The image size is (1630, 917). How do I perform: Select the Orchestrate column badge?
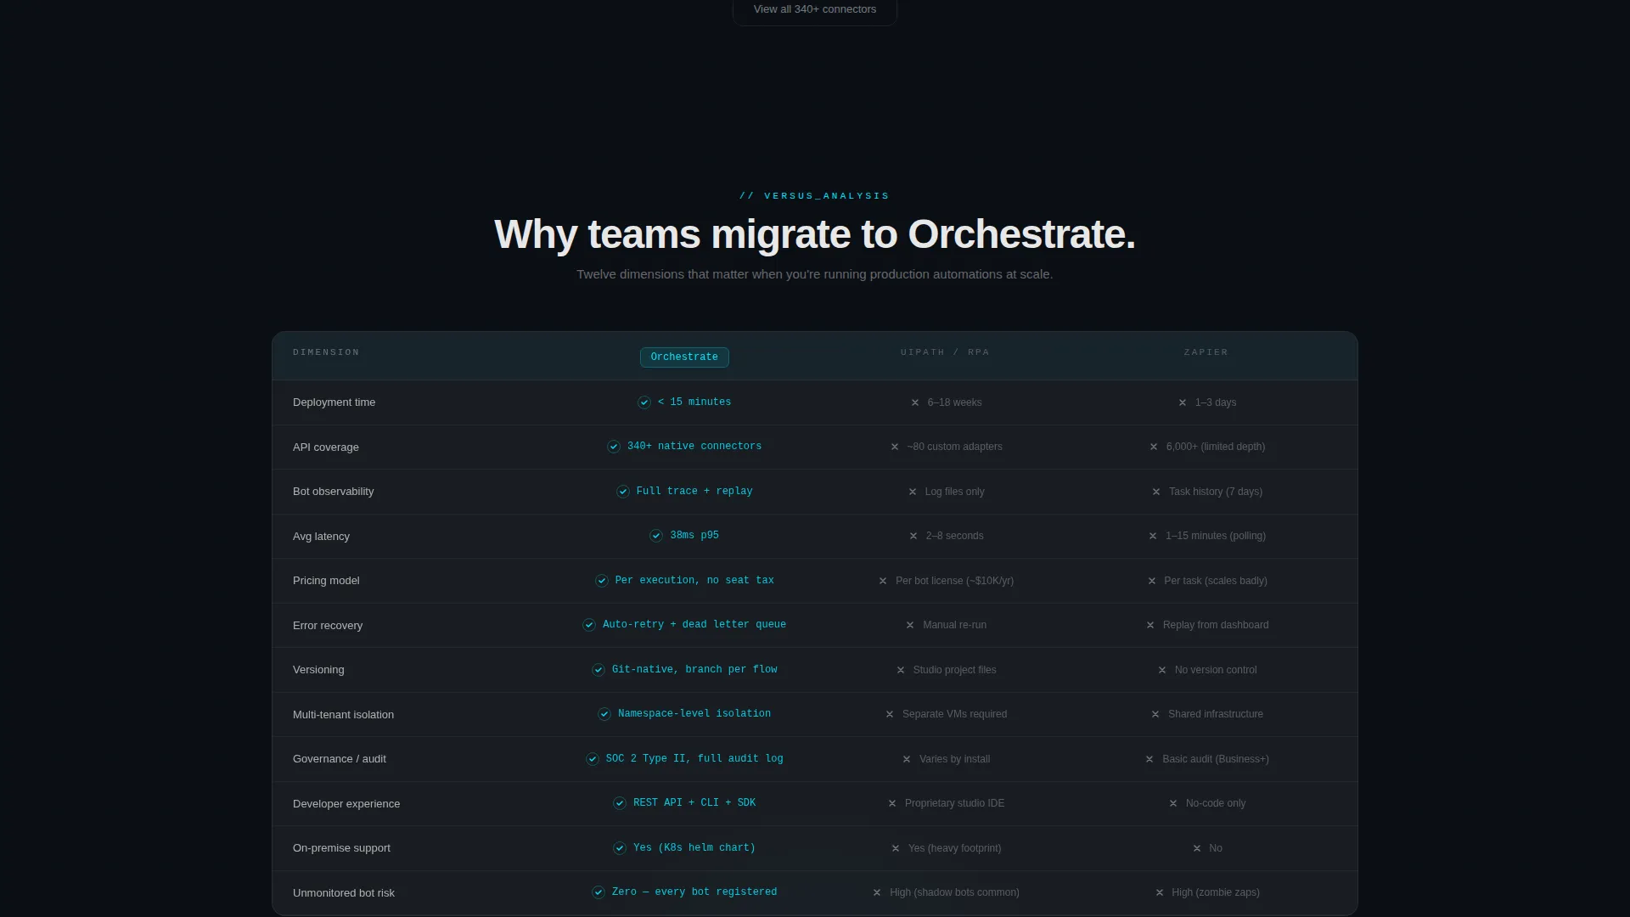tap(684, 357)
